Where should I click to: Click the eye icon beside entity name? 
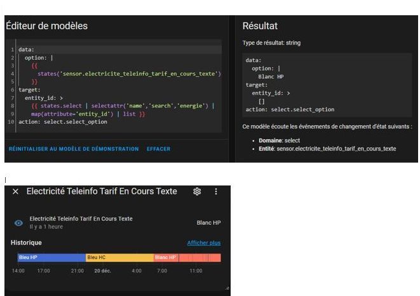(19, 223)
